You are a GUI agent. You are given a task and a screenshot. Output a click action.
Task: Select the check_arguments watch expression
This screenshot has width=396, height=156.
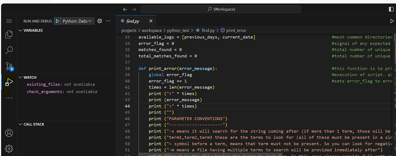pos(62,92)
